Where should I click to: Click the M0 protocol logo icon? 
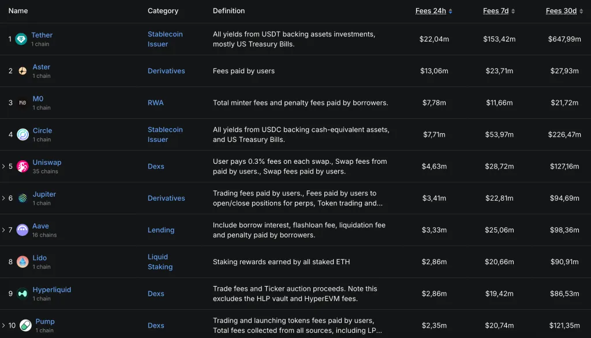(23, 103)
